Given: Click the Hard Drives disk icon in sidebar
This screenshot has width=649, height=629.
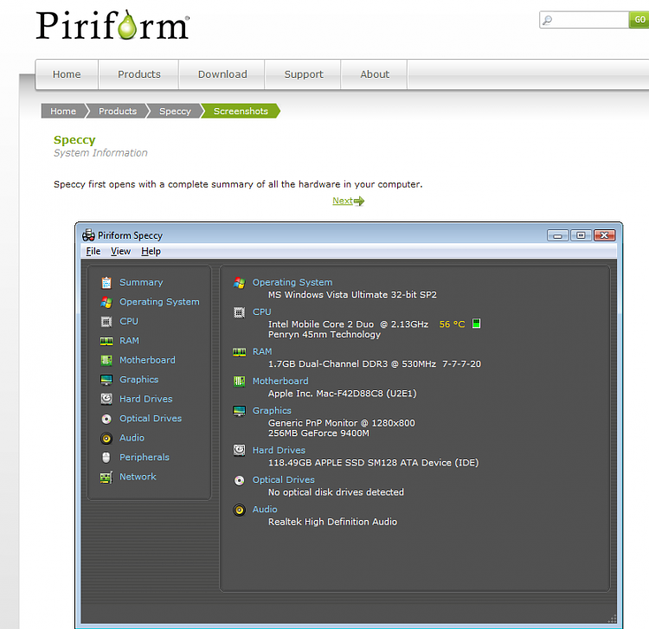Looking at the screenshot, I should pyautogui.click(x=106, y=399).
